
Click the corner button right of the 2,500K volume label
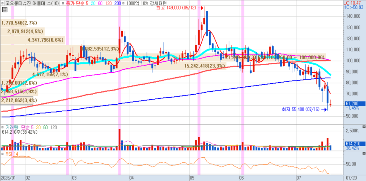(x=364, y=126)
